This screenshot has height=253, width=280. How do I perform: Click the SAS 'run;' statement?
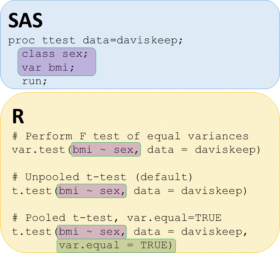34,81
